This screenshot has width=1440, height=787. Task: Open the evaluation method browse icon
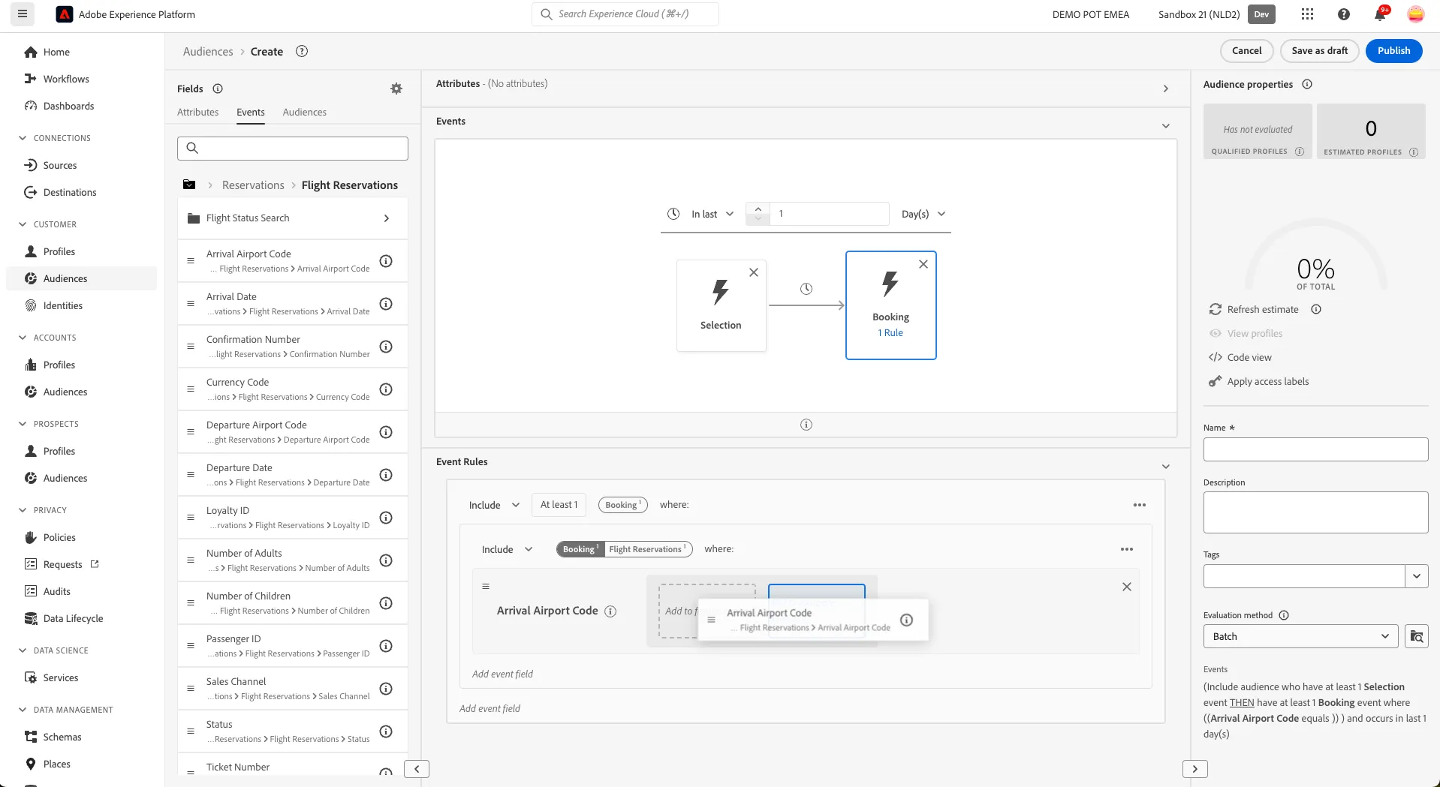pos(1417,636)
